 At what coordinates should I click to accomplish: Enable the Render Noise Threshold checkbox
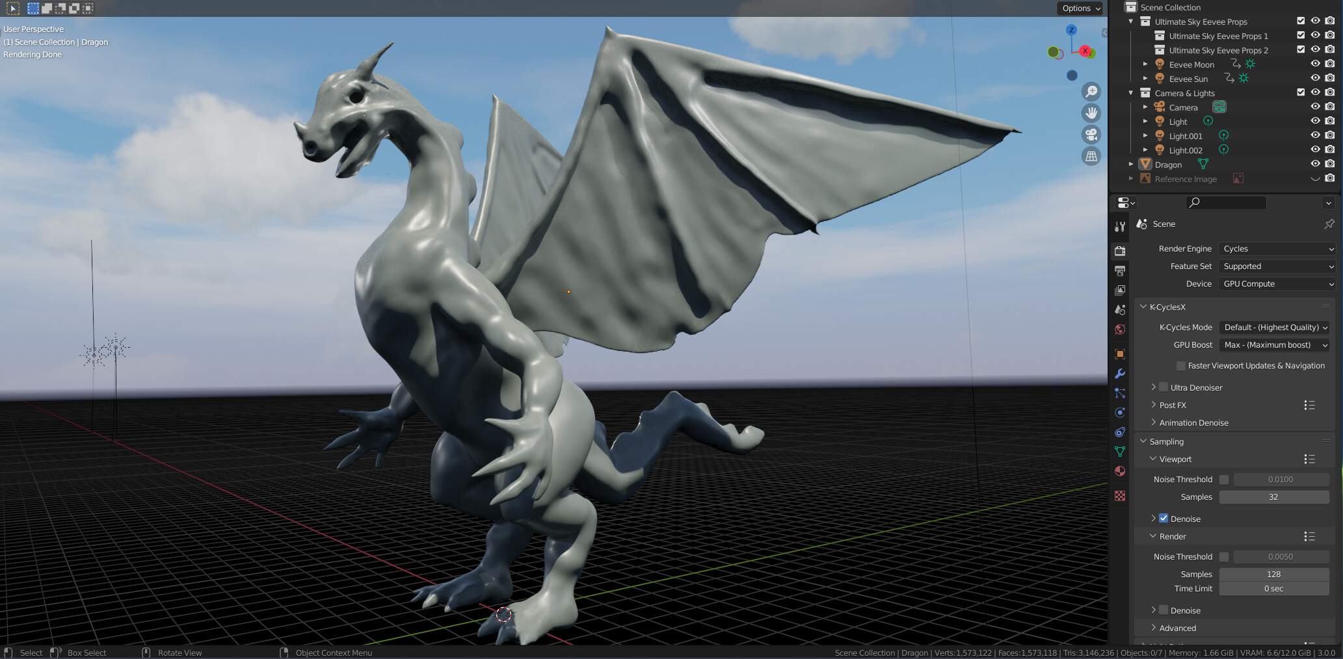1225,556
